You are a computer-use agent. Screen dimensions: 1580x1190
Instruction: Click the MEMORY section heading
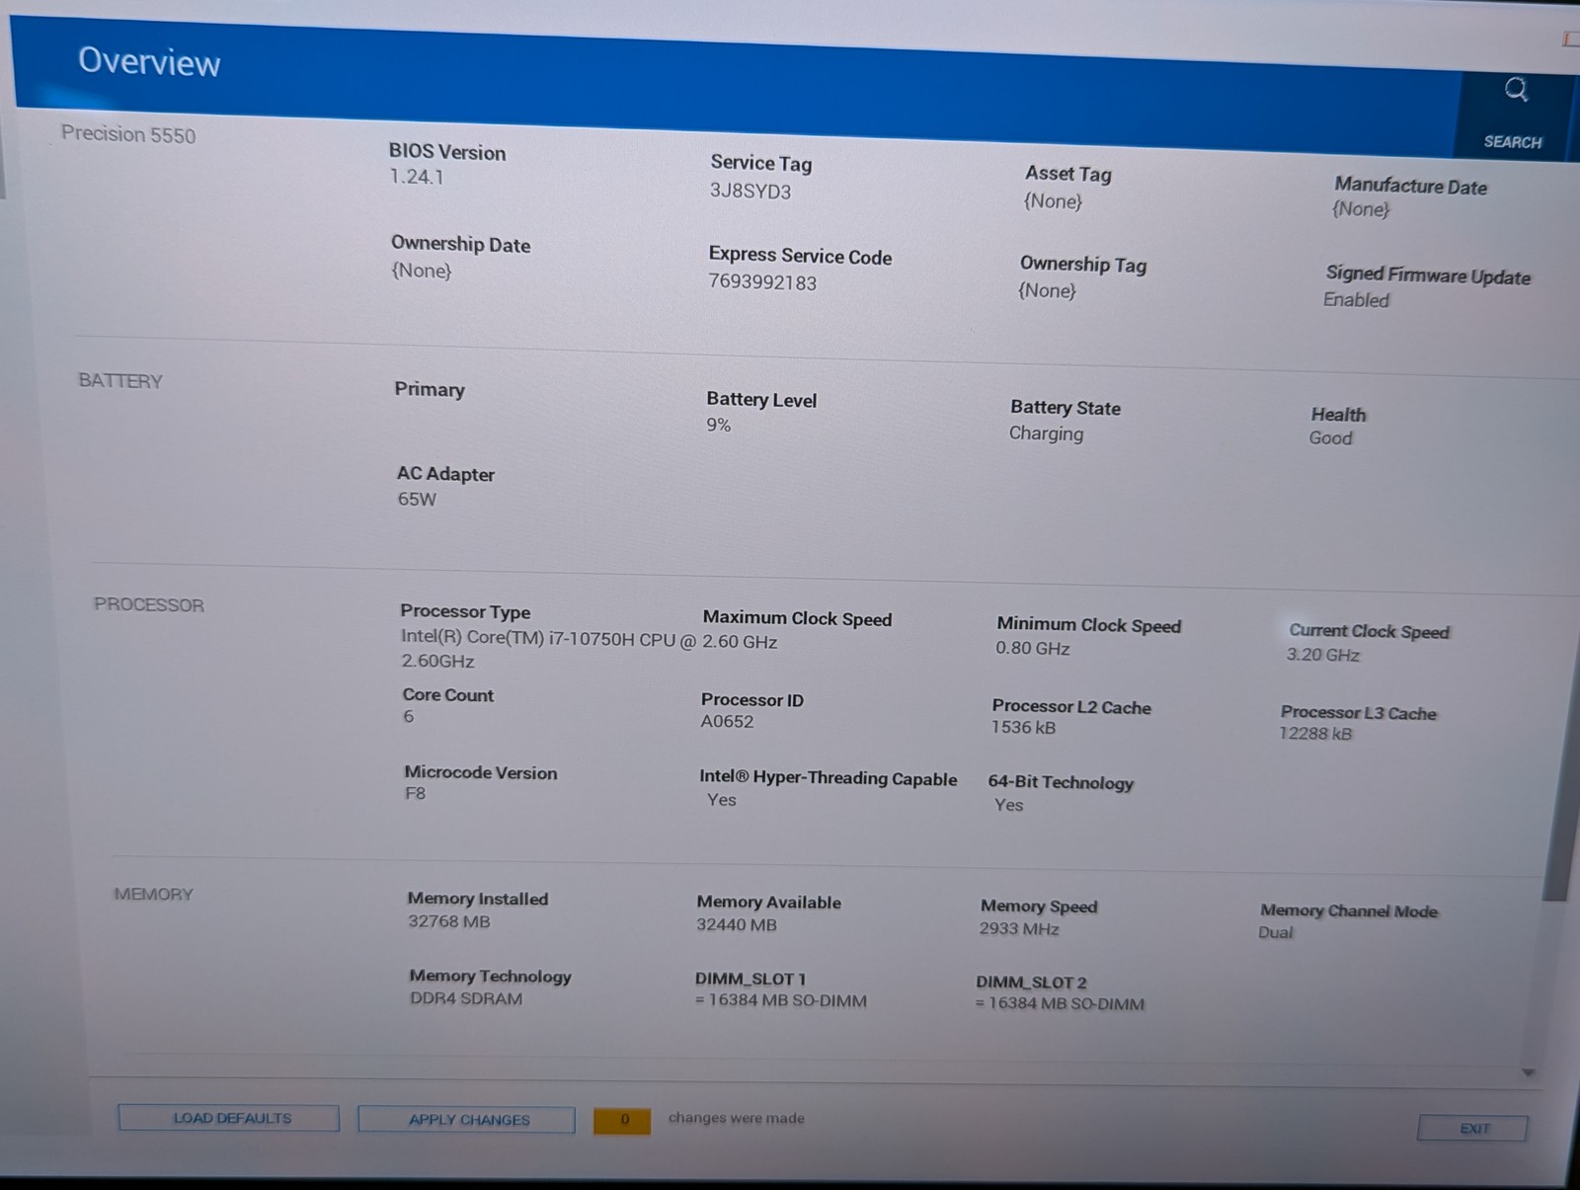(153, 894)
